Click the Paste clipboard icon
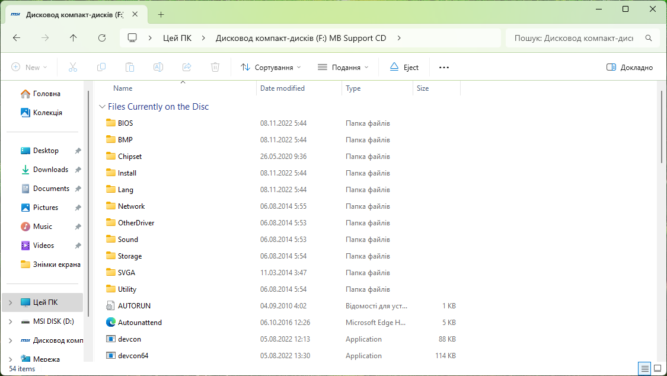The image size is (667, 376). coord(130,67)
